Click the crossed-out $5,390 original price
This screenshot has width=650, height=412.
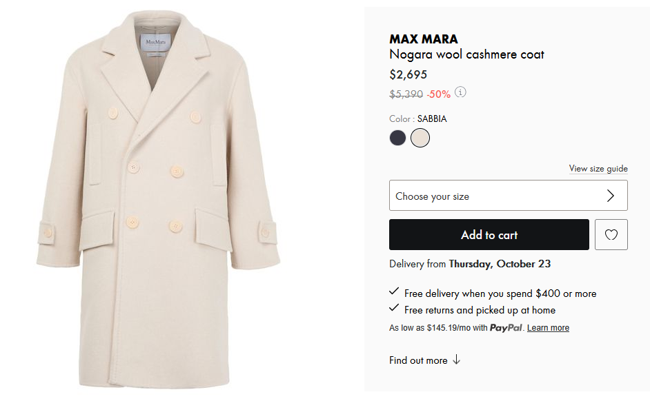pyautogui.click(x=406, y=94)
